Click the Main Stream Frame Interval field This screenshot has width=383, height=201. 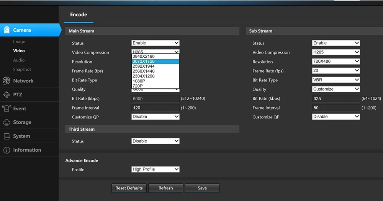[x=155, y=108]
